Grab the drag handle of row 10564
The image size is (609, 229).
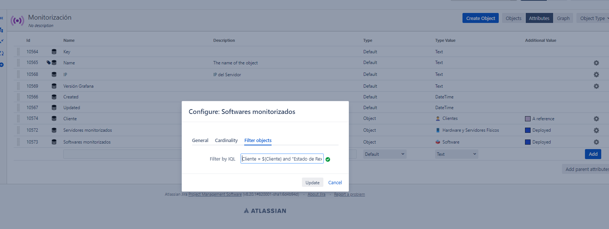tap(18, 51)
